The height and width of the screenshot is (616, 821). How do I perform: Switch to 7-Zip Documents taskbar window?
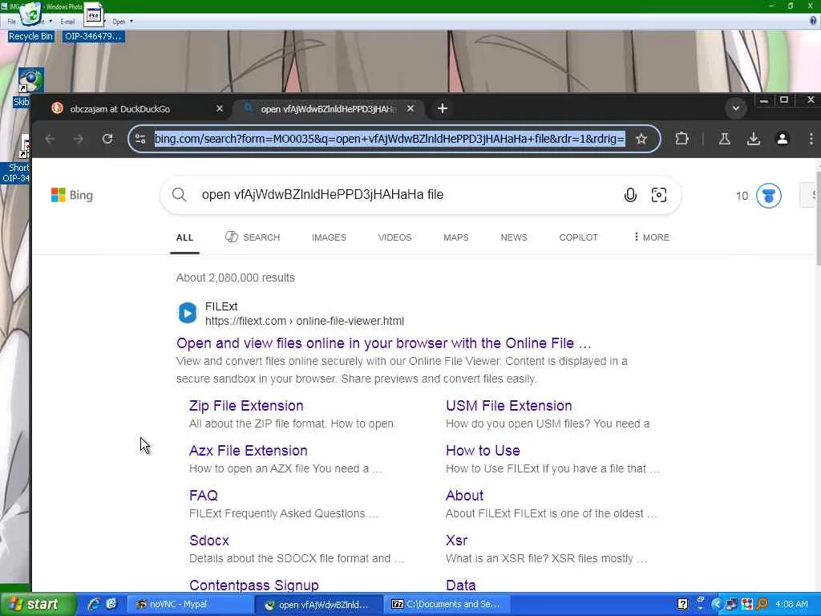[447, 605]
